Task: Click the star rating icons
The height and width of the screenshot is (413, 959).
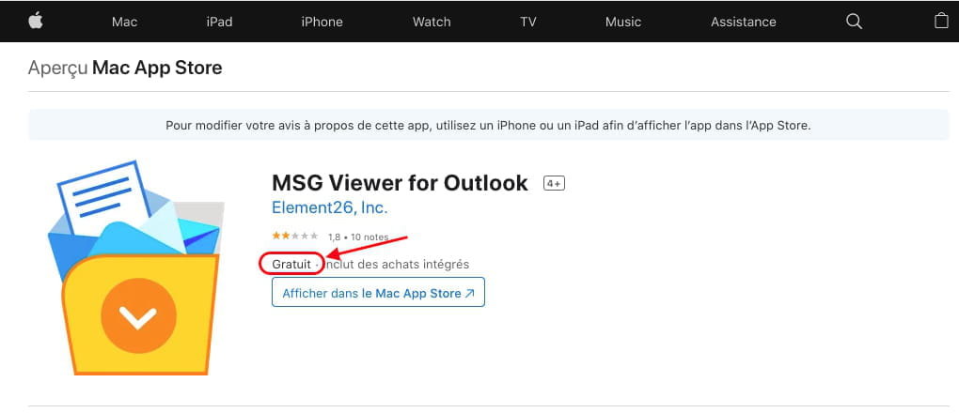Action: 295,236
